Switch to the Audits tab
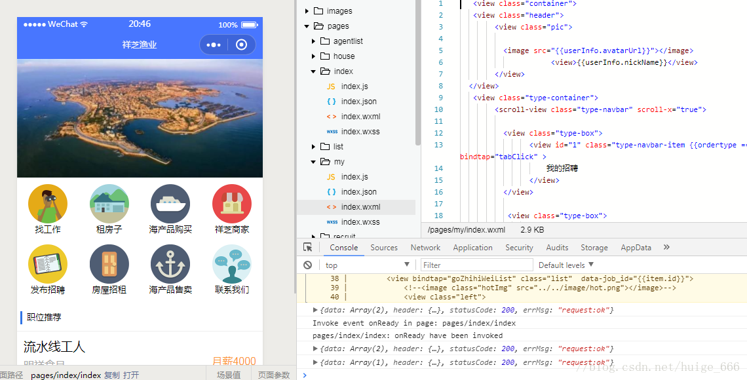This screenshot has width=747, height=380. coord(557,247)
